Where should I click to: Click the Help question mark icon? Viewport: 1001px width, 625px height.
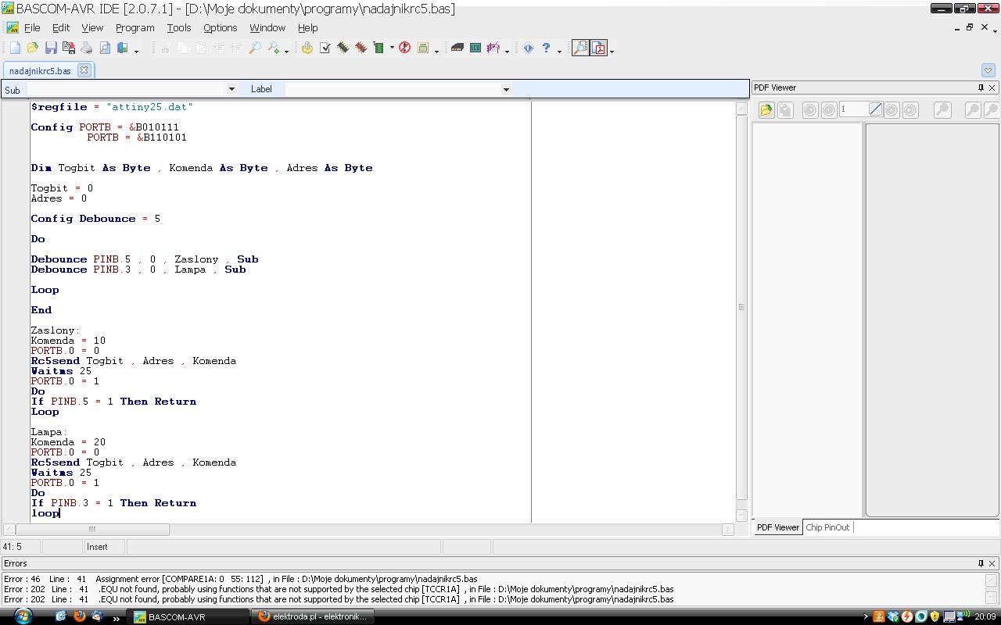[546, 48]
